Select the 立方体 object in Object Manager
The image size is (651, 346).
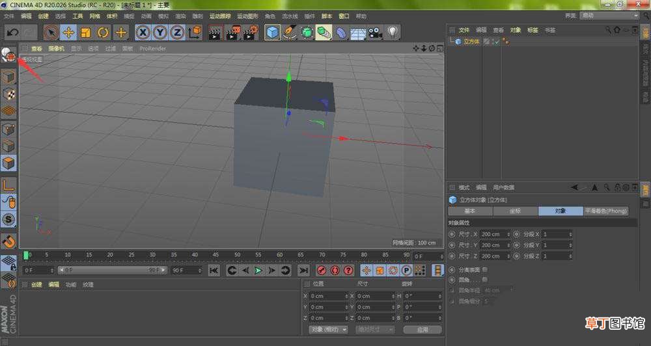(471, 42)
